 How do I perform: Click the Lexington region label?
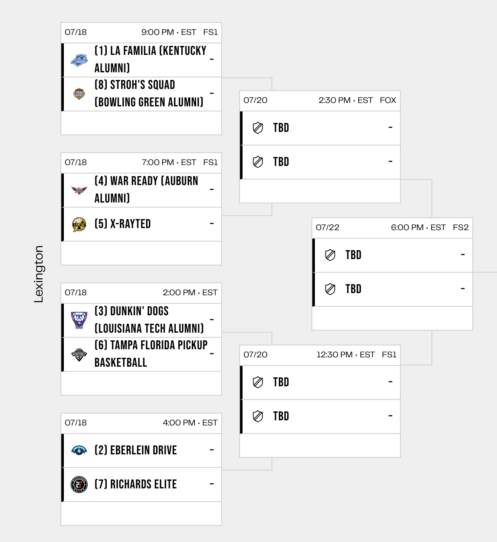coord(39,274)
